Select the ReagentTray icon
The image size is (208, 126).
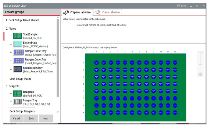pos(17,102)
